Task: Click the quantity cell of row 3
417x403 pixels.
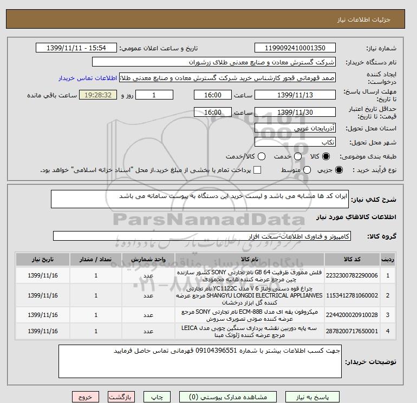Action: click(96, 315)
